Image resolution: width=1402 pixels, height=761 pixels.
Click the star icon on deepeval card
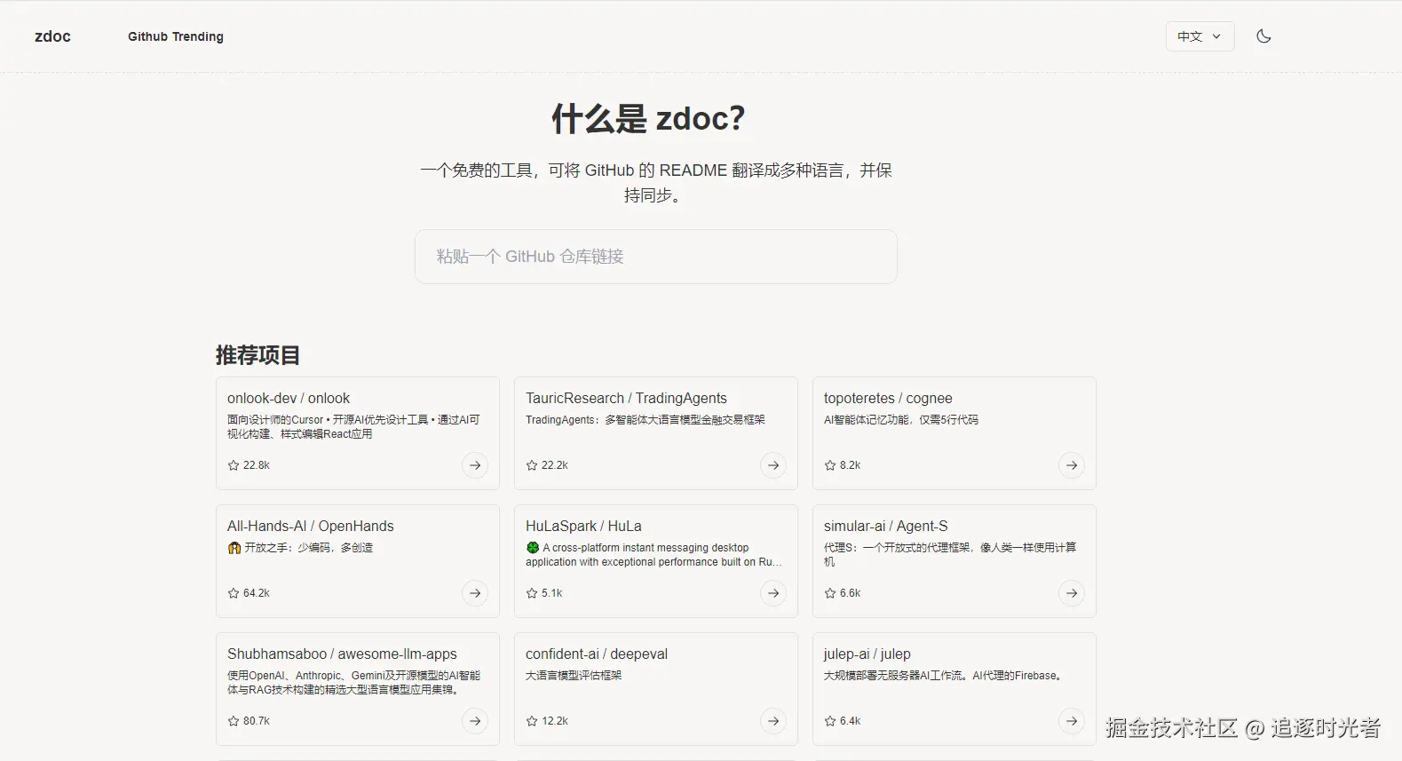[532, 721]
